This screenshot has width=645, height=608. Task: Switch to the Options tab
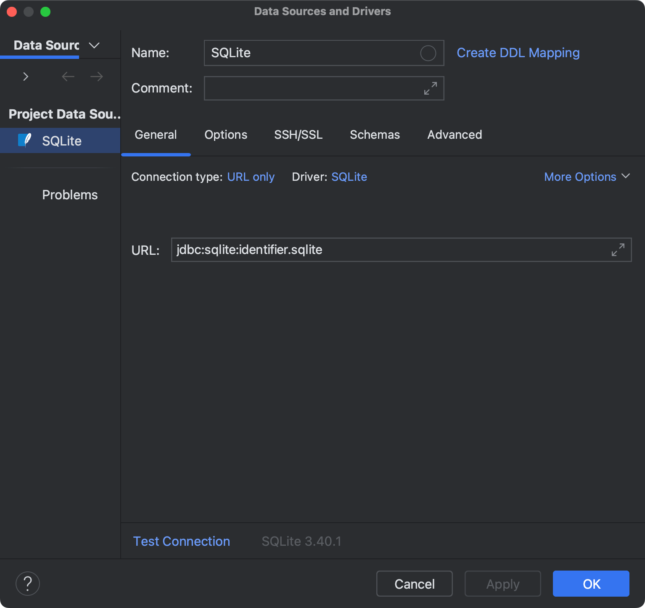click(x=225, y=135)
